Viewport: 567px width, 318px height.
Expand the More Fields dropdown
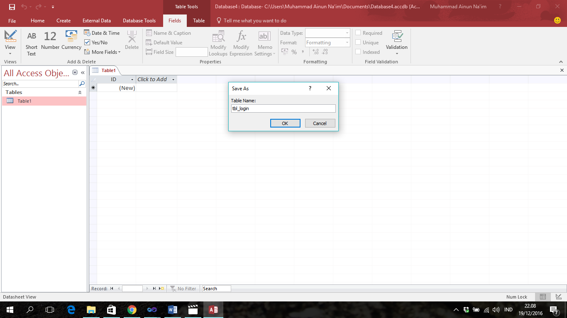point(102,52)
